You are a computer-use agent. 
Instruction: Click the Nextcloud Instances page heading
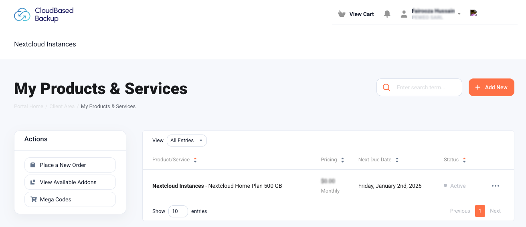coord(45,44)
